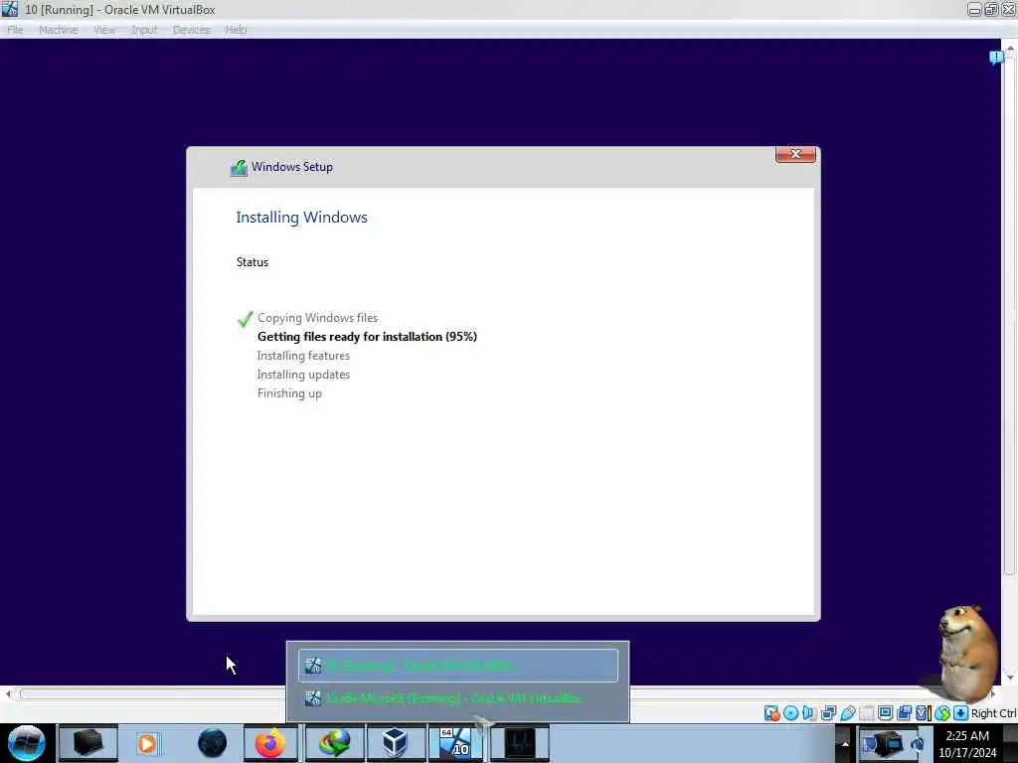The image size is (1018, 763).
Task: Click the network adapter status icon
Action: [828, 713]
